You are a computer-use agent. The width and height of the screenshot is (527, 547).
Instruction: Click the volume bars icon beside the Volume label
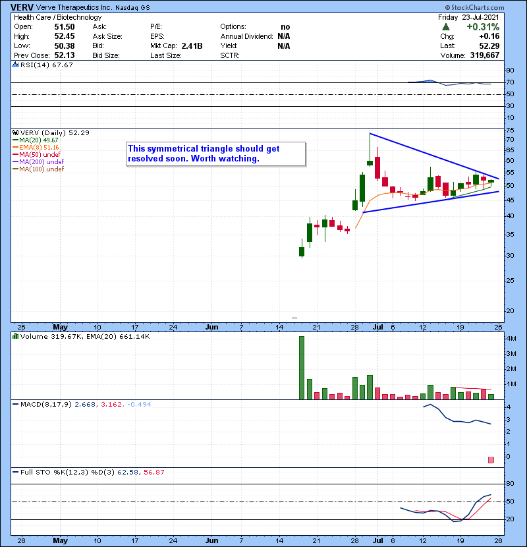pos(16,336)
